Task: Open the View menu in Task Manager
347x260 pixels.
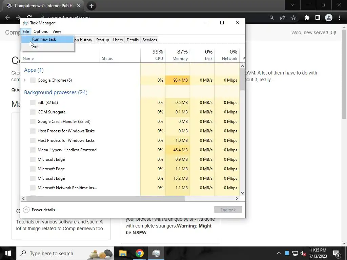Action: [x=57, y=31]
